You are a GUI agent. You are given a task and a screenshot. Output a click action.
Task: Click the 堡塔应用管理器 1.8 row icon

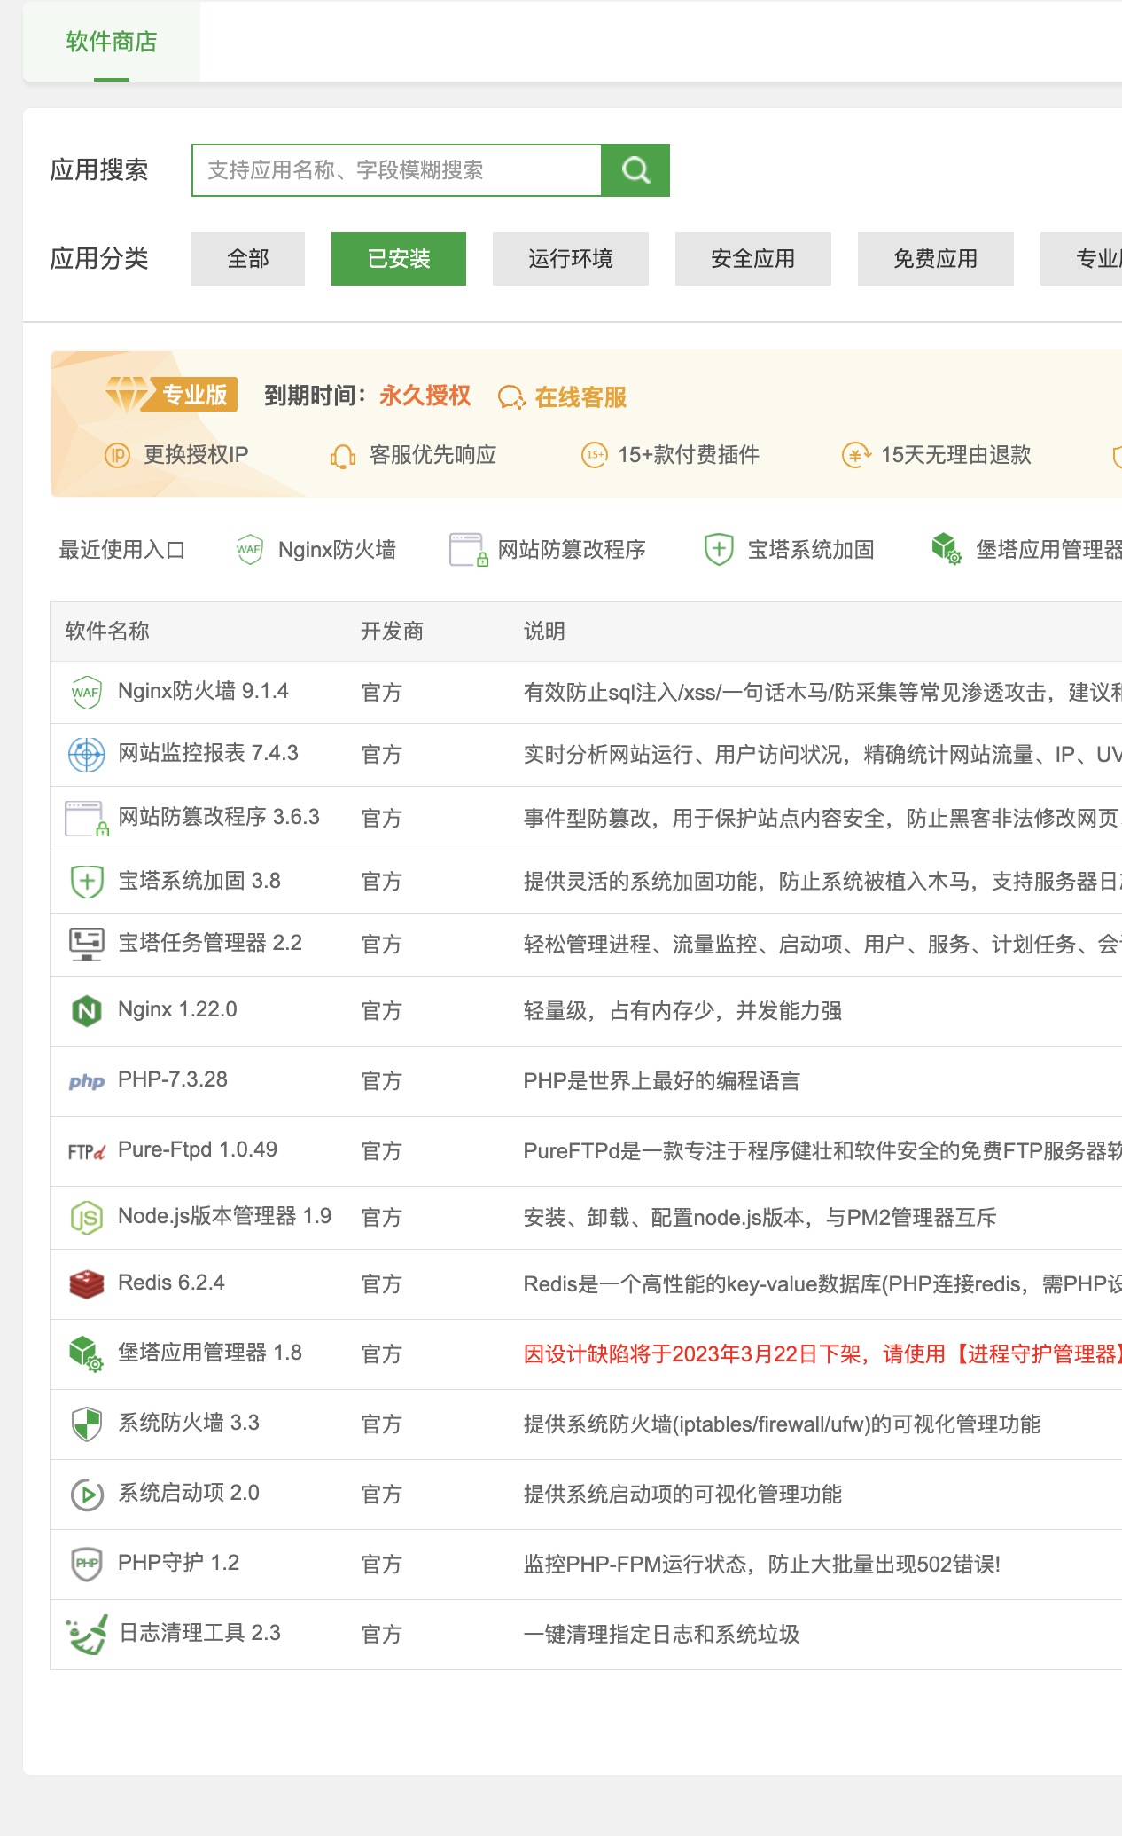coord(86,1354)
